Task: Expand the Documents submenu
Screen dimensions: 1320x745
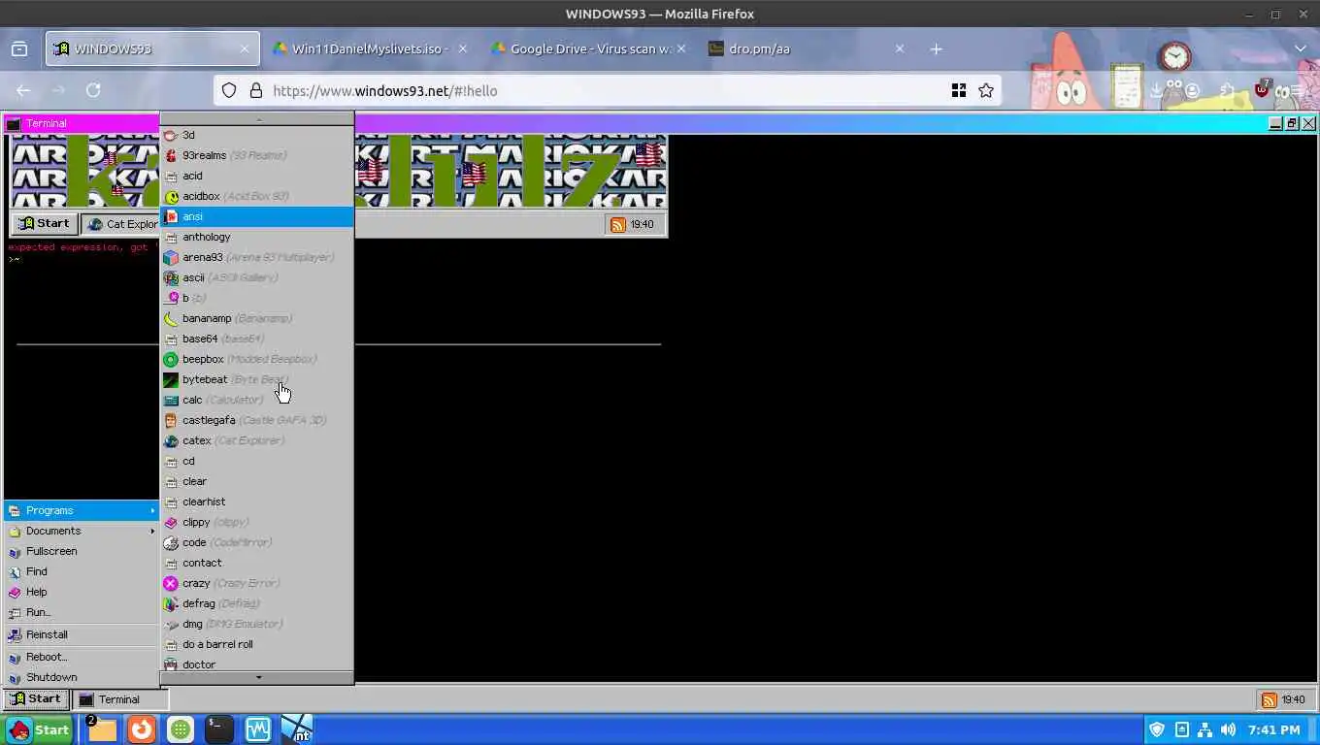Action: coord(82,531)
